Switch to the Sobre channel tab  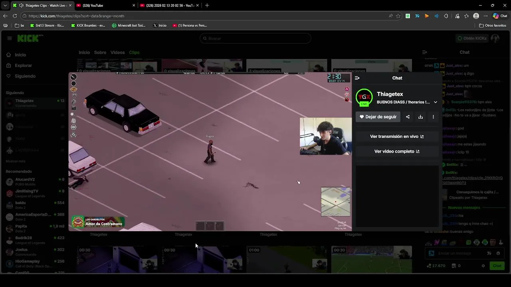pos(100,53)
